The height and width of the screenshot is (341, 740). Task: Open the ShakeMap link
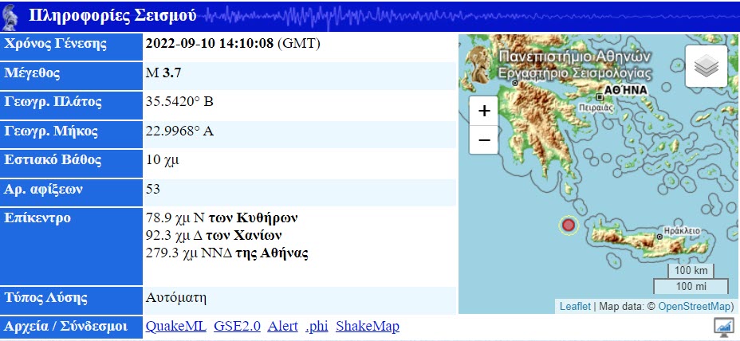tap(368, 327)
